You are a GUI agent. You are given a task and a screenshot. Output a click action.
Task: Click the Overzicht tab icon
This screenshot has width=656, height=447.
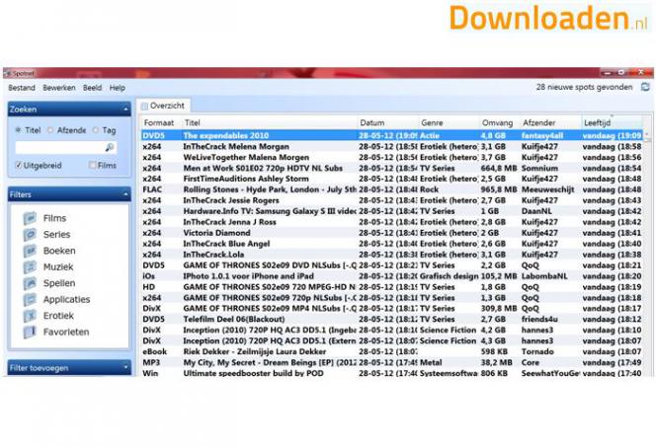point(144,107)
